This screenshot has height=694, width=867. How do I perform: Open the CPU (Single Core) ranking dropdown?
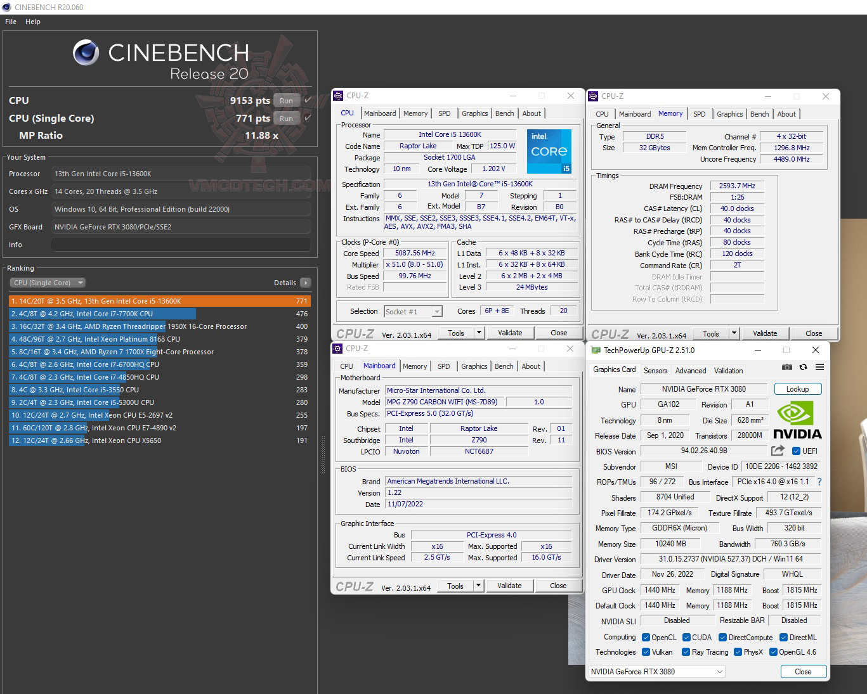pyautogui.click(x=48, y=283)
